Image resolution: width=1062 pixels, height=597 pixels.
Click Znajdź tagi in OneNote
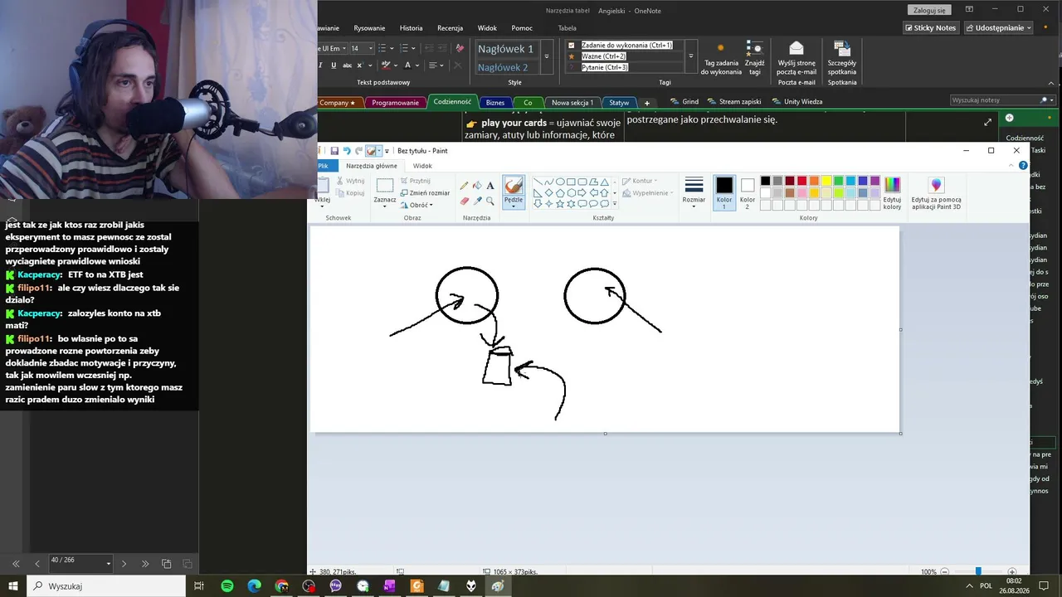(x=754, y=59)
